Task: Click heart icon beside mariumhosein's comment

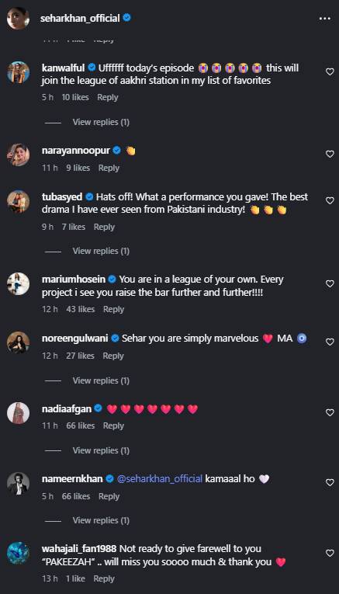Action: [x=330, y=283]
